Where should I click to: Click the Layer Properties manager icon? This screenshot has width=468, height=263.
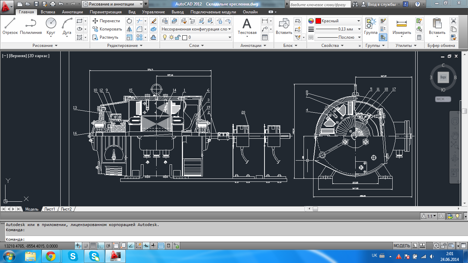(x=164, y=21)
